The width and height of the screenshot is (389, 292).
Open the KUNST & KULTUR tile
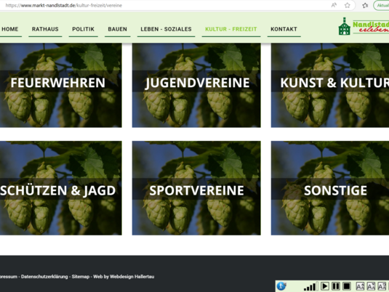330,85
